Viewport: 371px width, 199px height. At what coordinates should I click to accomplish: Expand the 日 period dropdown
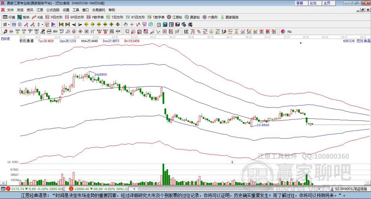coord(9,25)
